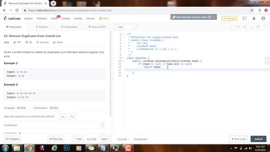Viewport: 270px width, 152px height.
Task: Click the Contribute link
Action: [141, 139]
